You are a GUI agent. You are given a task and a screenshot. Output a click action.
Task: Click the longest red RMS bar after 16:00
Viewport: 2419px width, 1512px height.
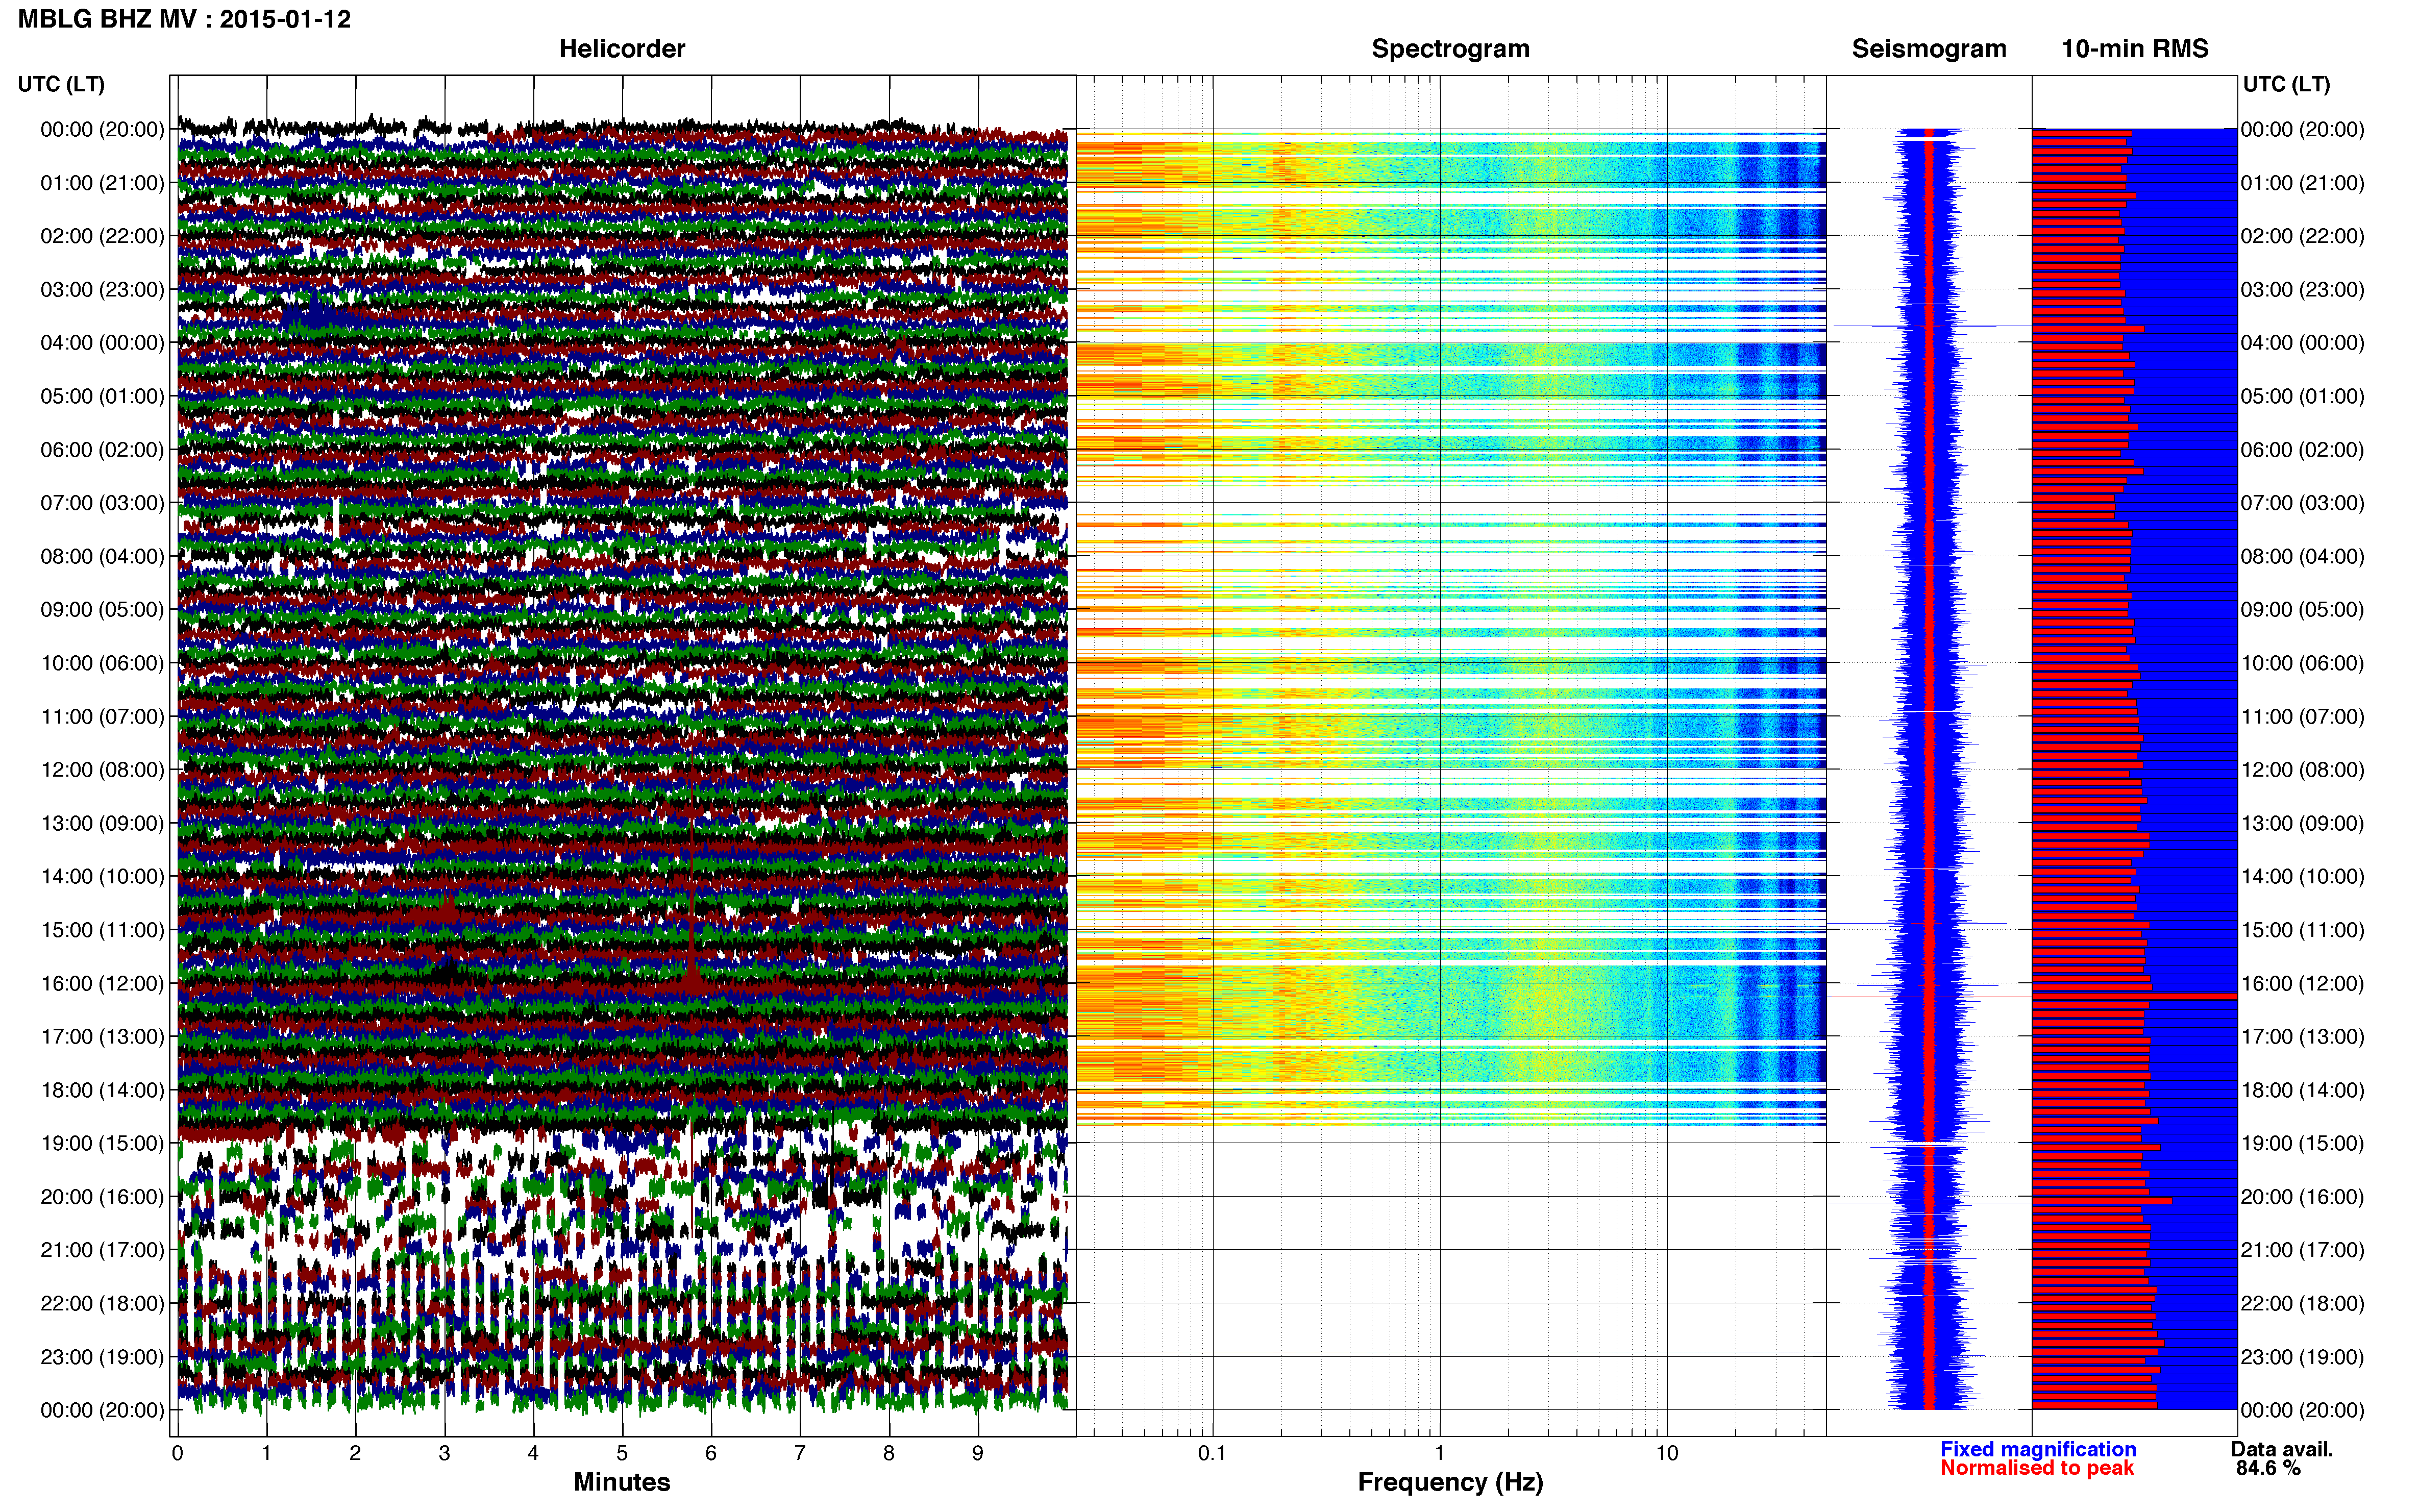pyautogui.click(x=2134, y=996)
